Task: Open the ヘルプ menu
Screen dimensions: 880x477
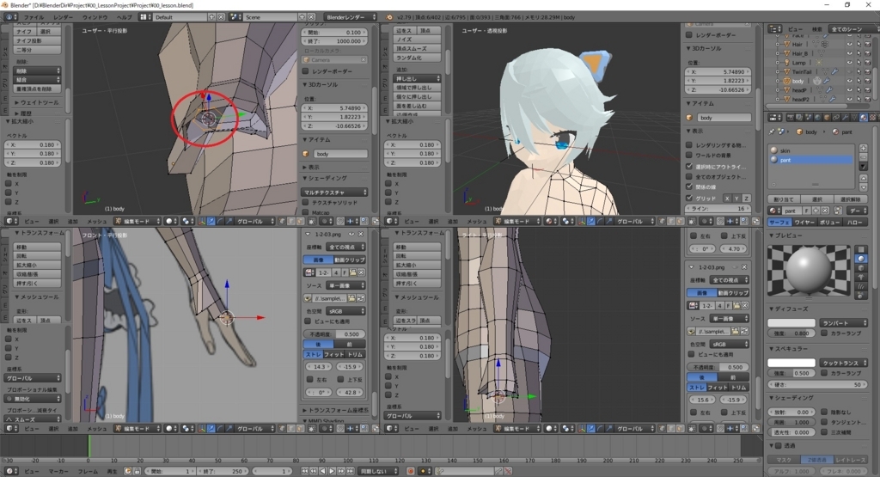Action: (124, 17)
